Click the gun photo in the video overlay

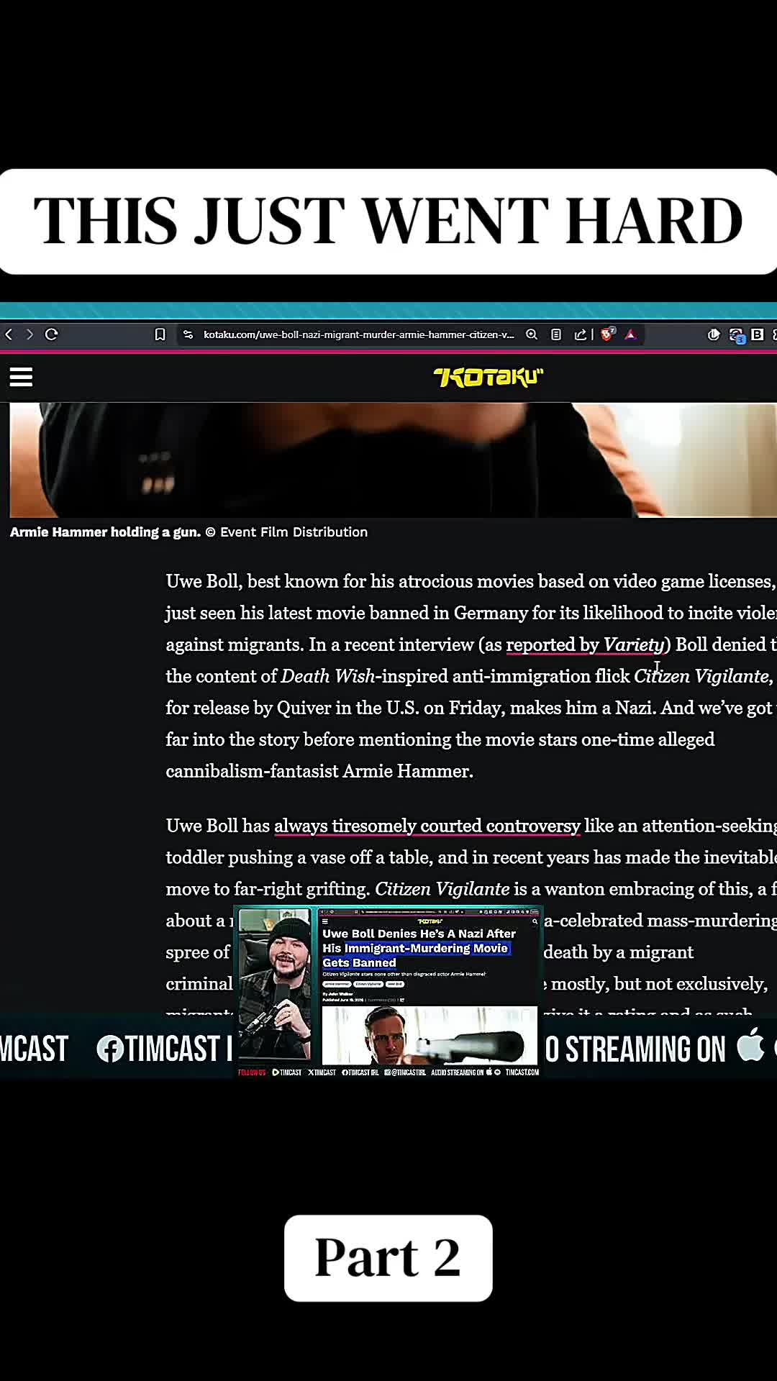click(430, 1035)
